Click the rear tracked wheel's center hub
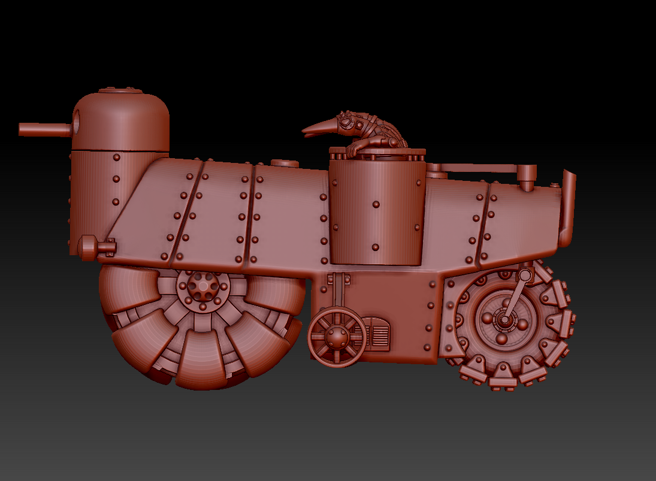Screen dimensions: 656x481 click(504, 320)
